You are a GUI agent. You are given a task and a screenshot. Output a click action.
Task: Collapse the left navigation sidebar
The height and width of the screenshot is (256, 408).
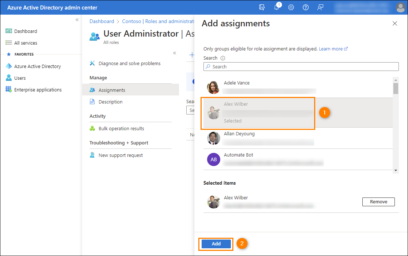click(77, 20)
